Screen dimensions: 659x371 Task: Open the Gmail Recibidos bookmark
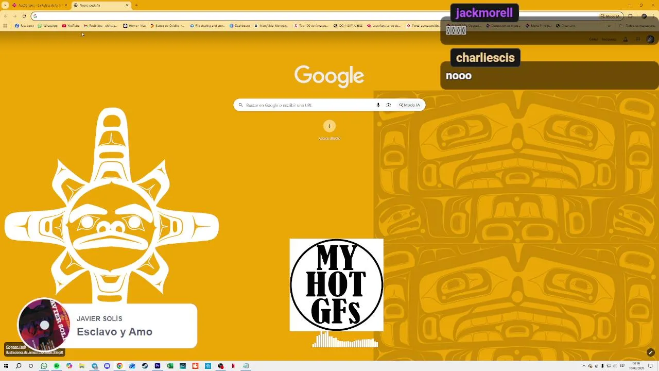(100, 25)
